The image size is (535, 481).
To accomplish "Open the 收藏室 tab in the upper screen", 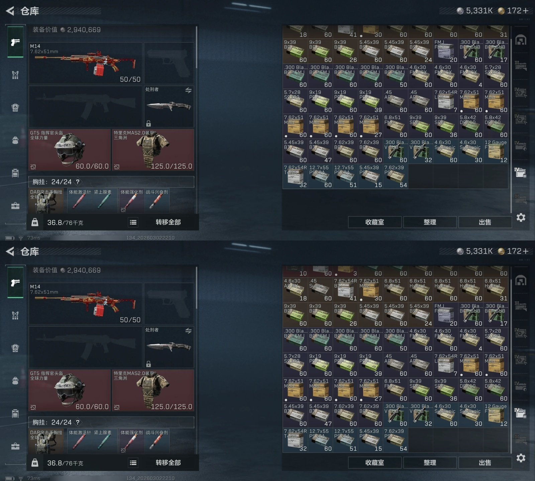I will (x=374, y=222).
